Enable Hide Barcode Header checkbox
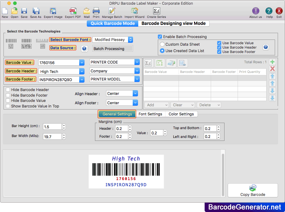The width and height of the screenshot is (285, 212). (8, 90)
